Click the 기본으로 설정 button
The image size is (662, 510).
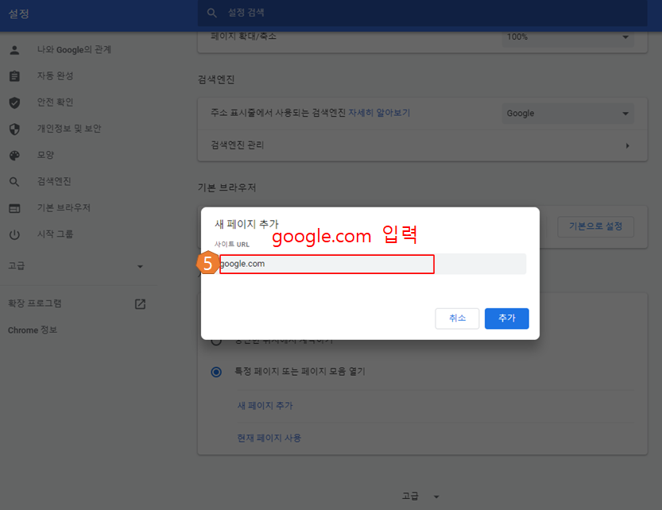(x=595, y=226)
